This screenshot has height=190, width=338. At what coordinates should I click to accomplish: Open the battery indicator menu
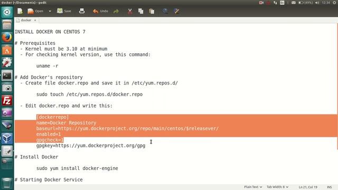pyautogui.click(x=305, y=3)
